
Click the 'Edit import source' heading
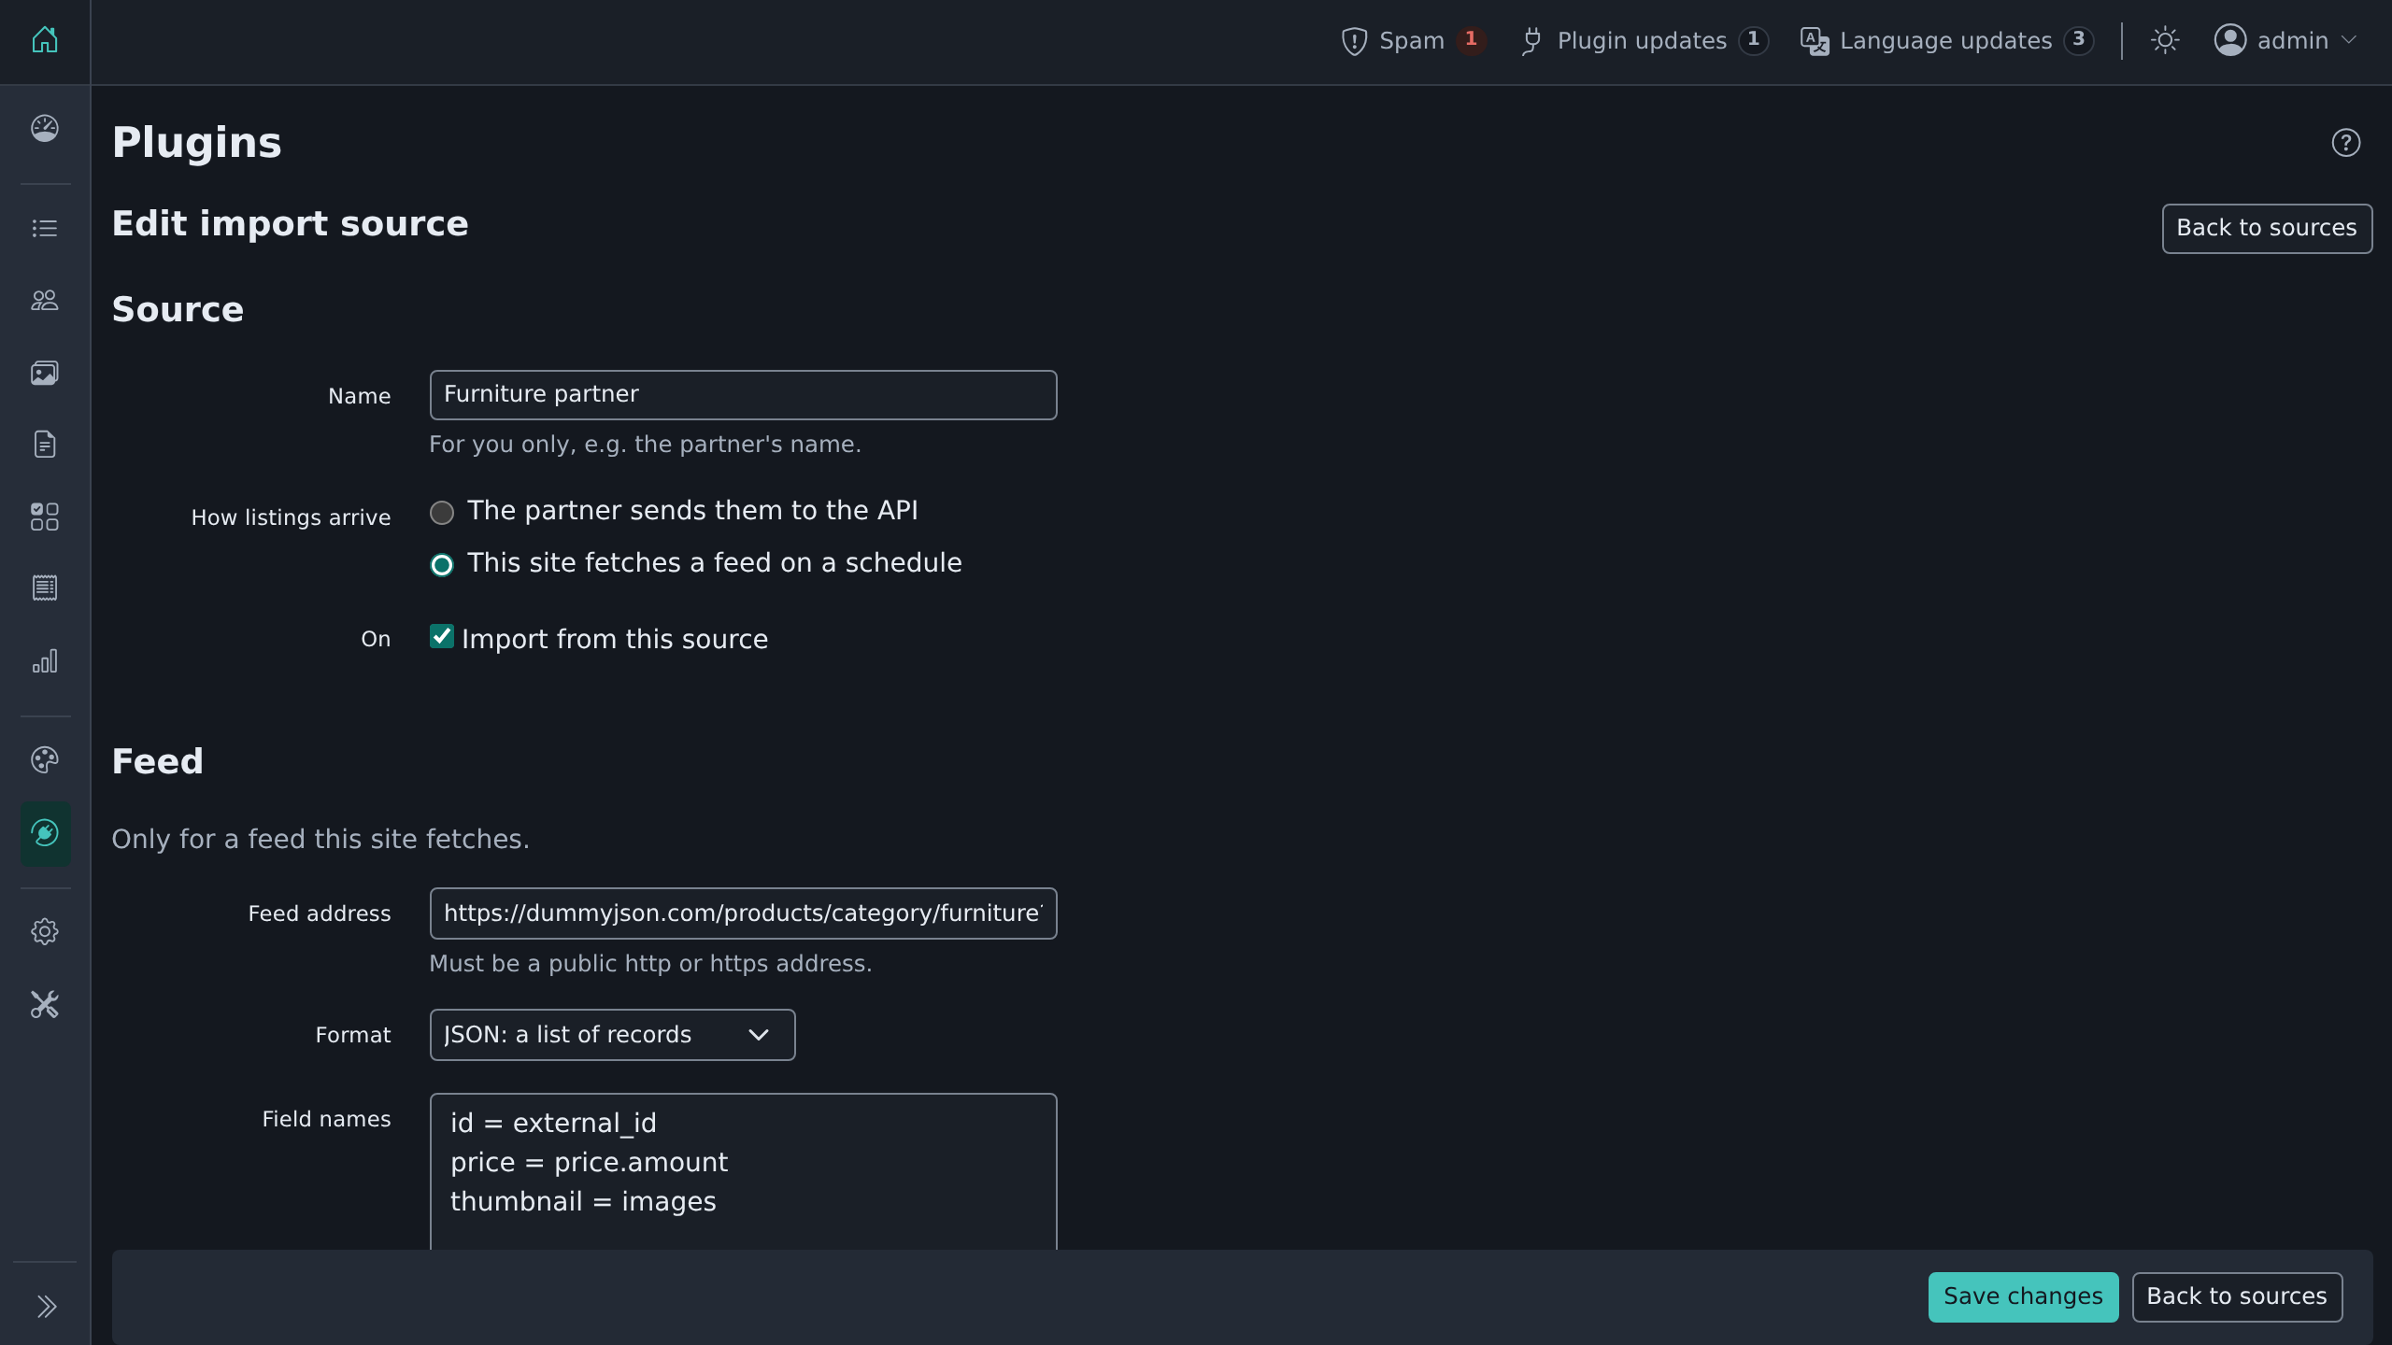(290, 224)
